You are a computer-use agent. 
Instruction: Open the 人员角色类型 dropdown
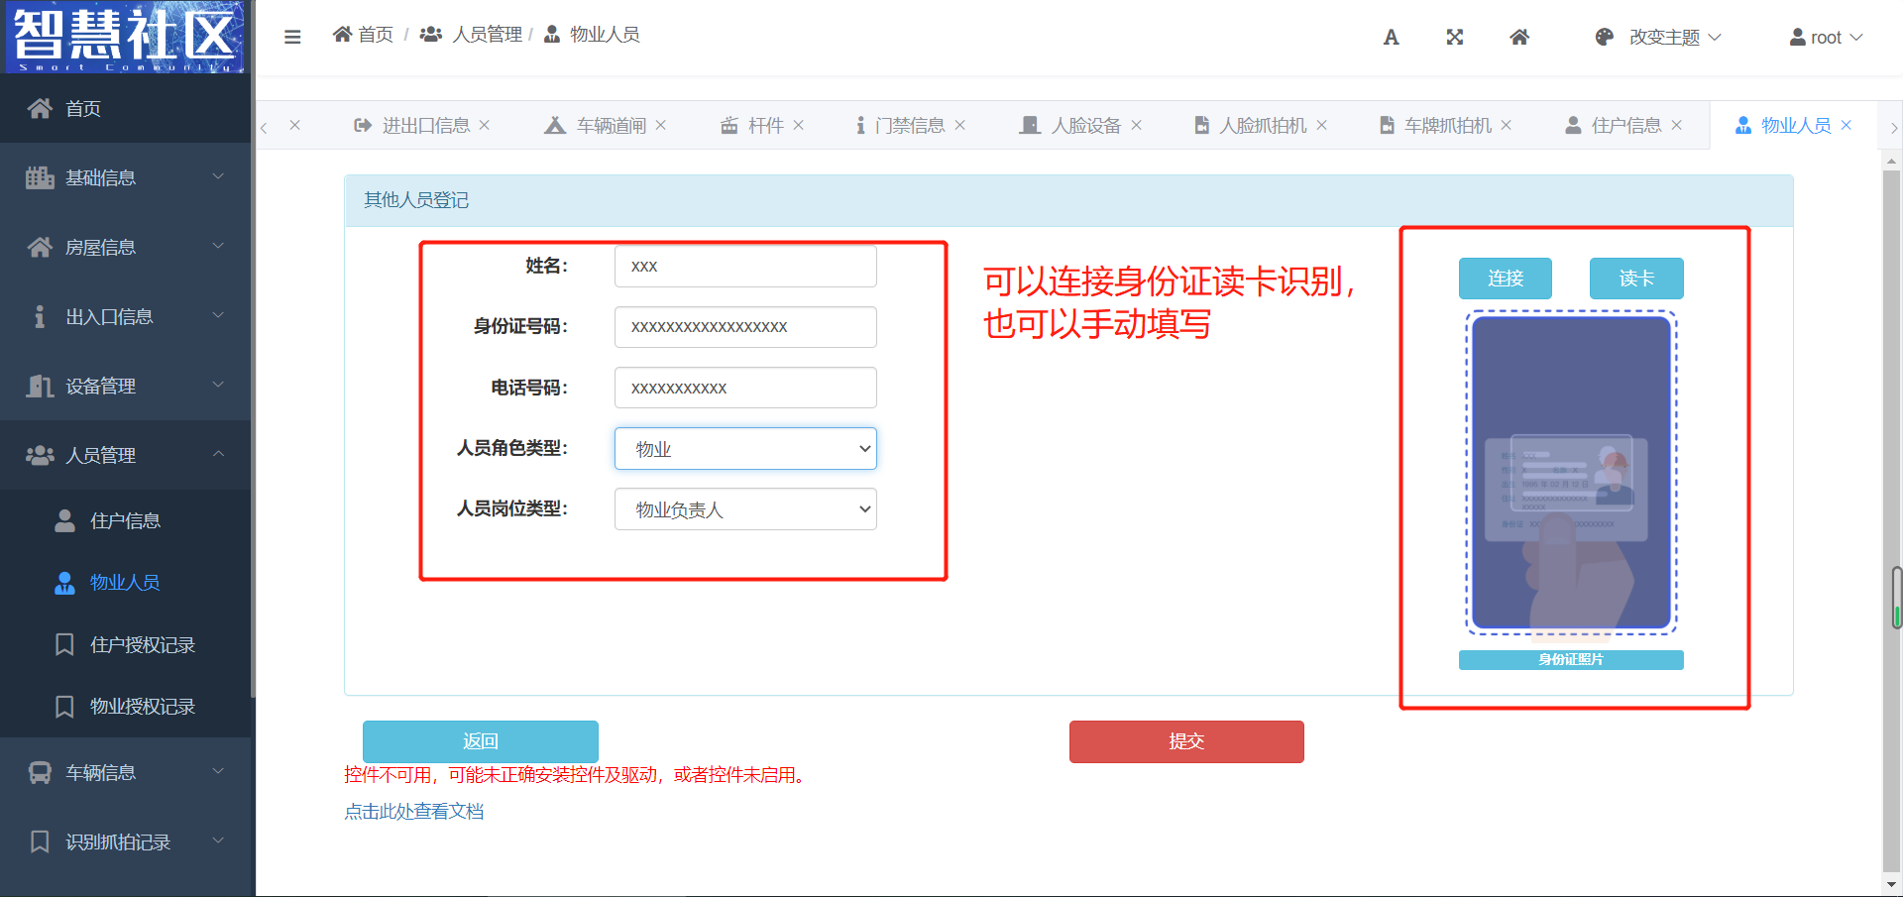tap(745, 449)
